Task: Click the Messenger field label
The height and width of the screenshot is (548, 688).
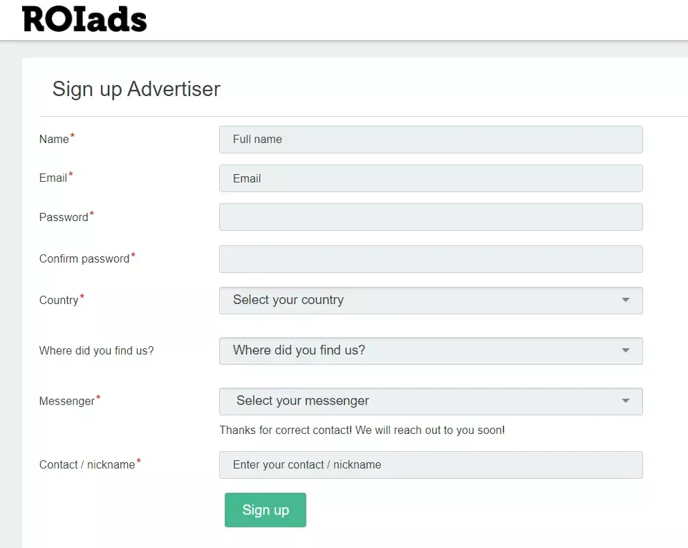Action: click(67, 401)
